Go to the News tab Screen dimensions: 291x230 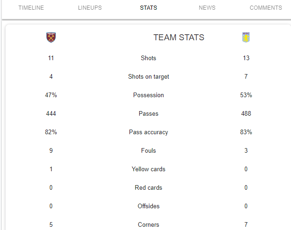coord(207,8)
